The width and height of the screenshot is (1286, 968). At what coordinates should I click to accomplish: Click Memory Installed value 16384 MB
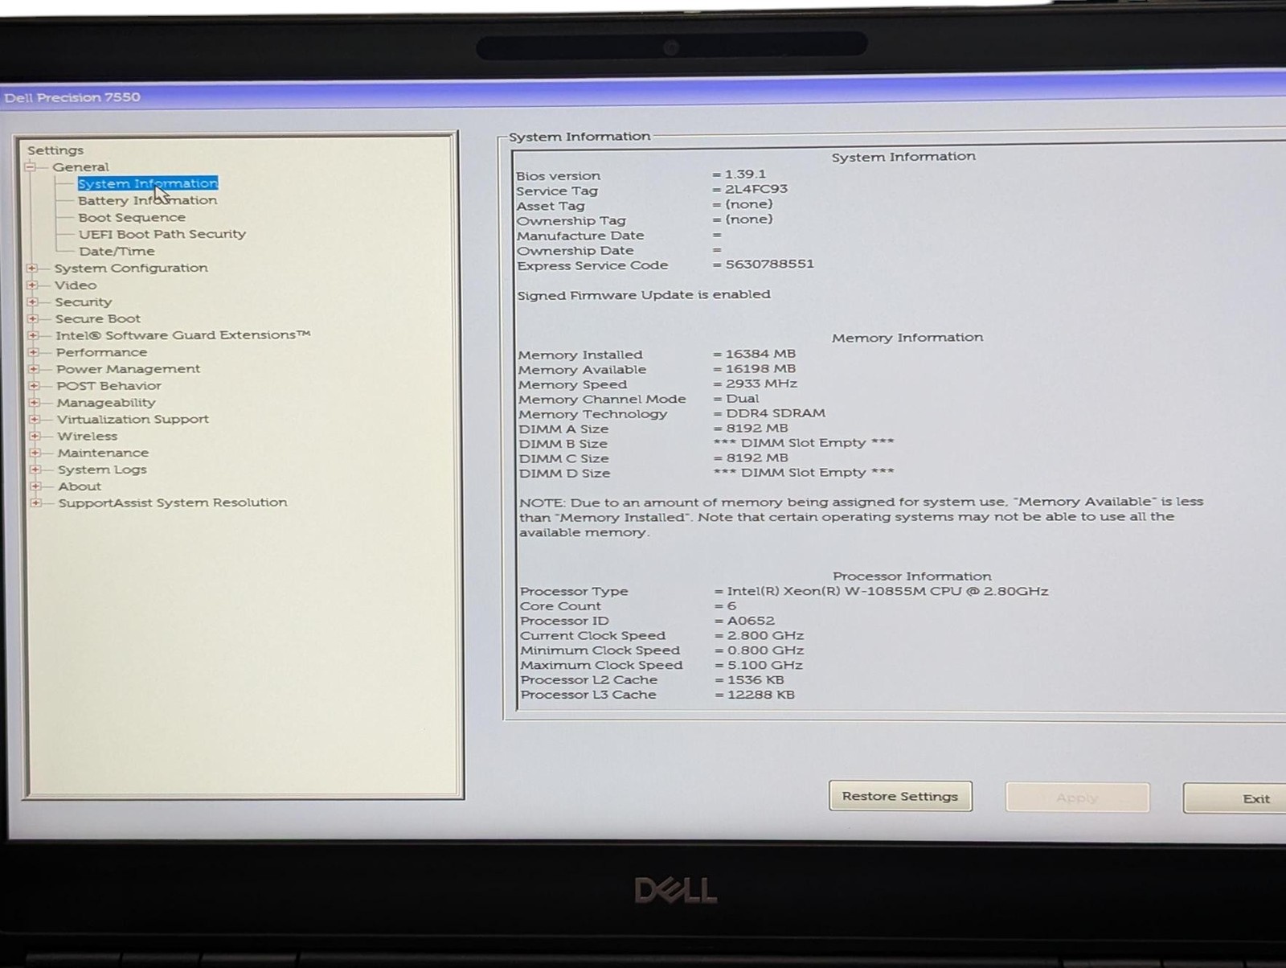pos(760,354)
